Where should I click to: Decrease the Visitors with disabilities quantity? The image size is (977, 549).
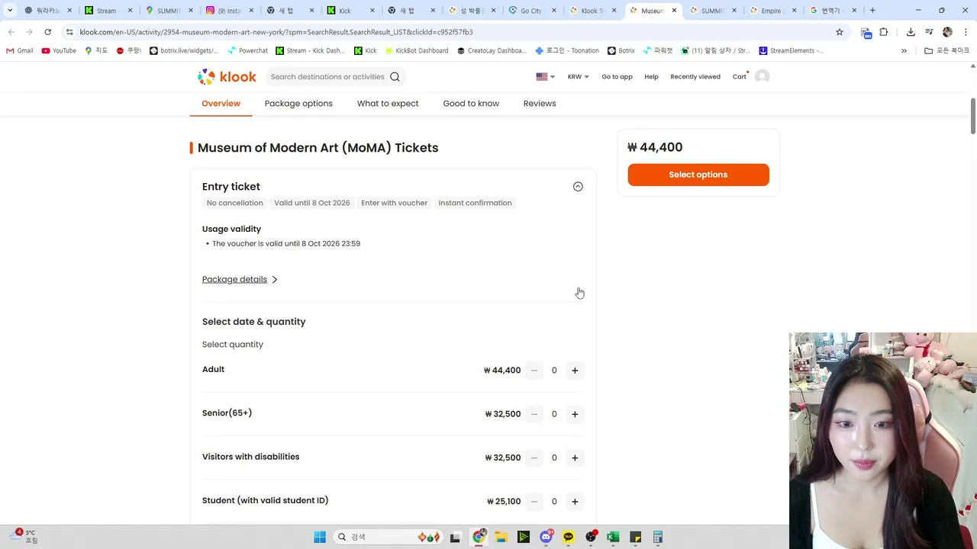tap(534, 457)
